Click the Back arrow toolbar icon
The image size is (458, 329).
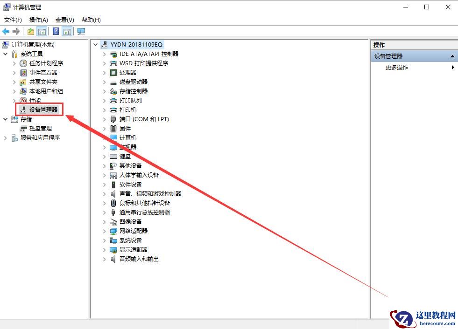click(6, 31)
